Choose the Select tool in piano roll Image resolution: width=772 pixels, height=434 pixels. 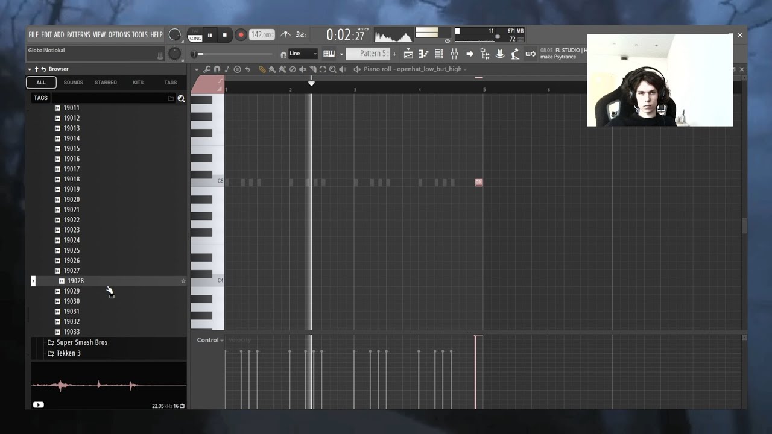pyautogui.click(x=323, y=69)
